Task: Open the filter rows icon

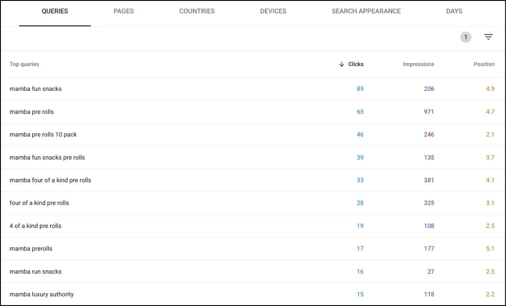Action: click(x=488, y=37)
